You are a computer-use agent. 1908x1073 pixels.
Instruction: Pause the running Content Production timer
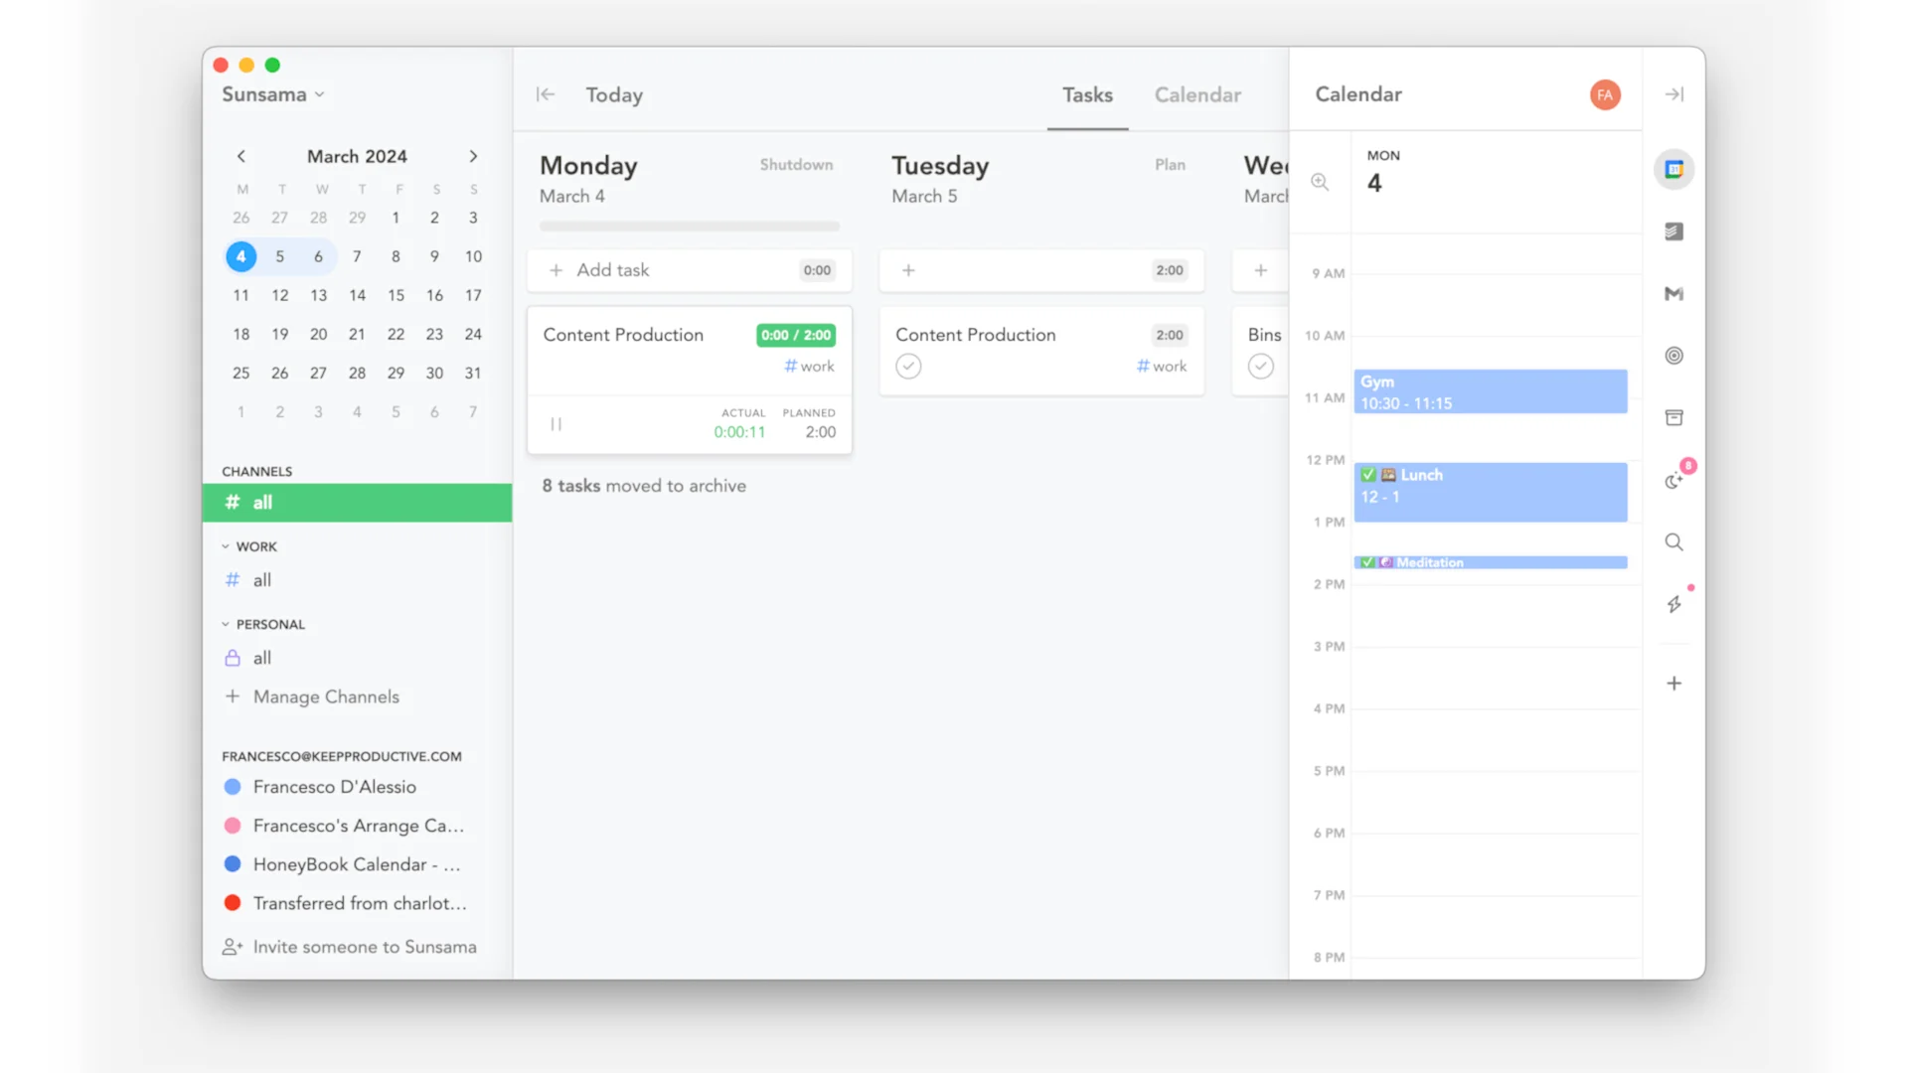[x=556, y=423]
